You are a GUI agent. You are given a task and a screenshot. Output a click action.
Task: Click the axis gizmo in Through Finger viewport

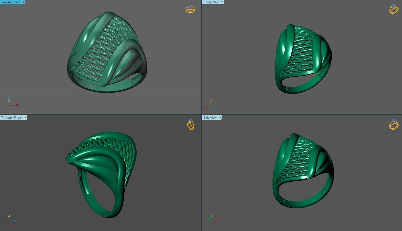(12, 220)
